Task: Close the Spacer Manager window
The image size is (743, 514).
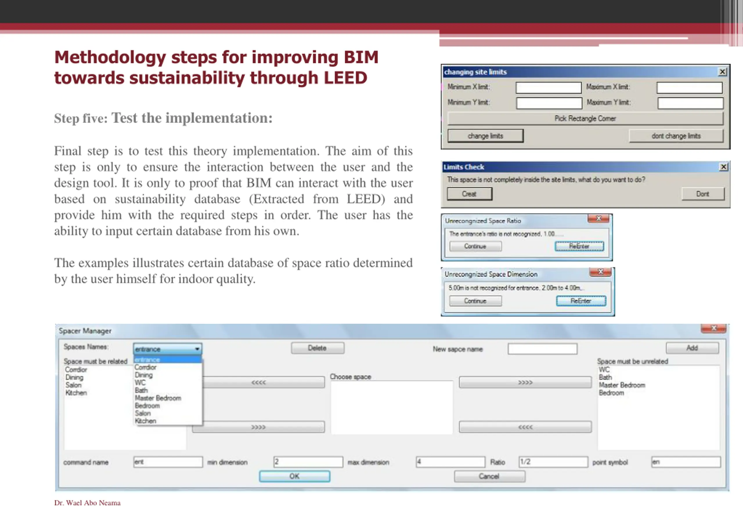Action: click(713, 328)
